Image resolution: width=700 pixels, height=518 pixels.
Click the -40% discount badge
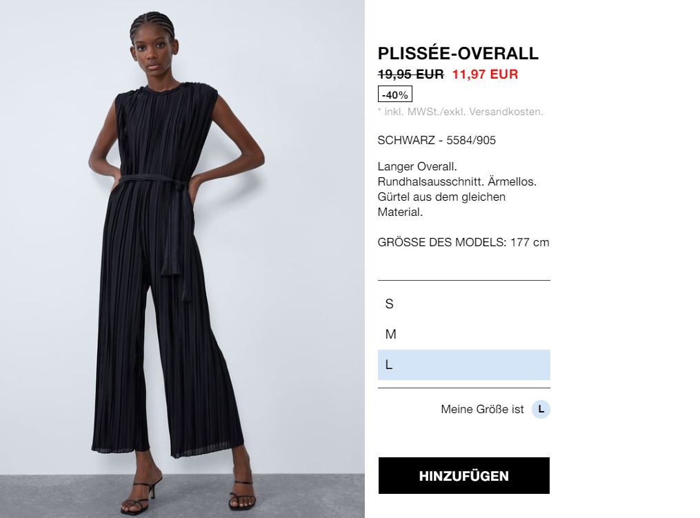395,94
